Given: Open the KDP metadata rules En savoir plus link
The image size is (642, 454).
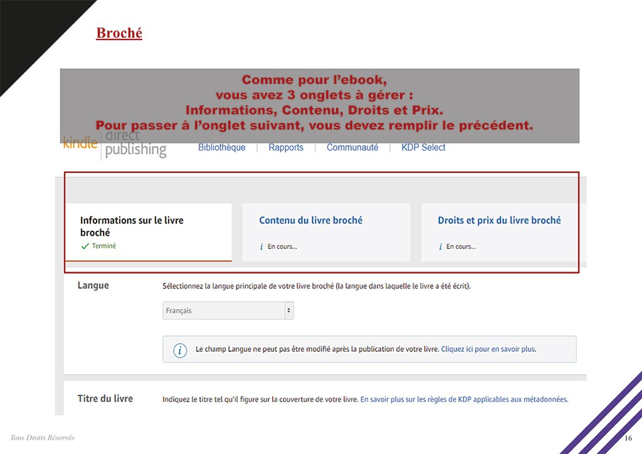Looking at the screenshot, I should [x=464, y=399].
